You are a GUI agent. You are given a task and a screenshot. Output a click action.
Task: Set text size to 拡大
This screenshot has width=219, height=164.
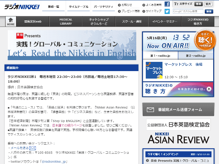pyautogui.click(x=208, y=4)
